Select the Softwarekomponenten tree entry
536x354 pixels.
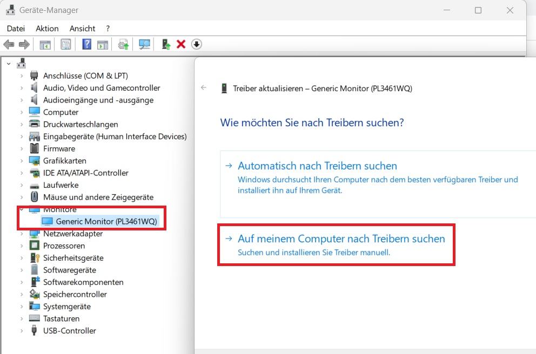(83, 282)
